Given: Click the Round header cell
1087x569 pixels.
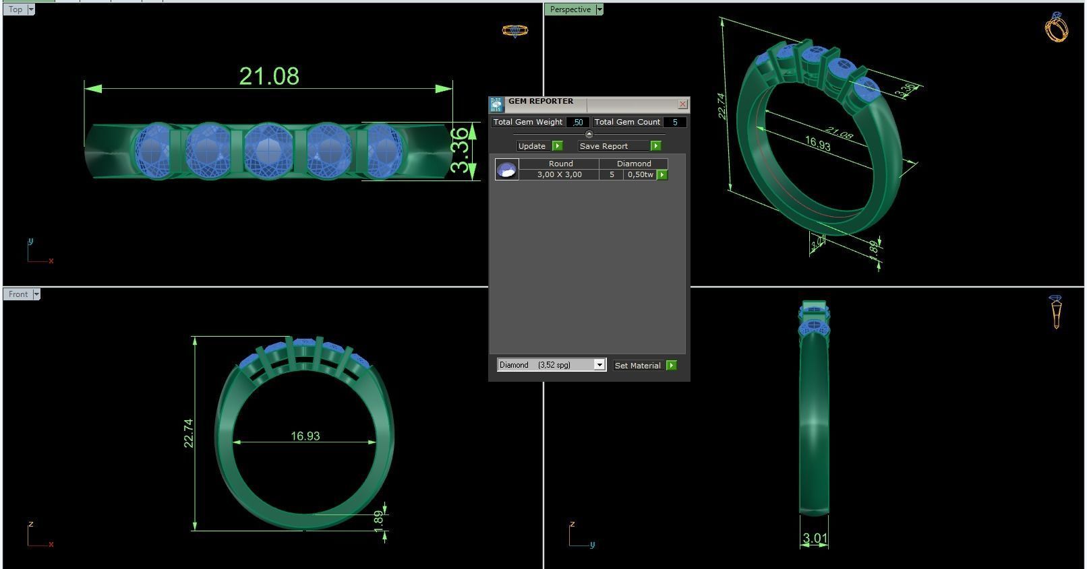Looking at the screenshot, I should (x=560, y=164).
